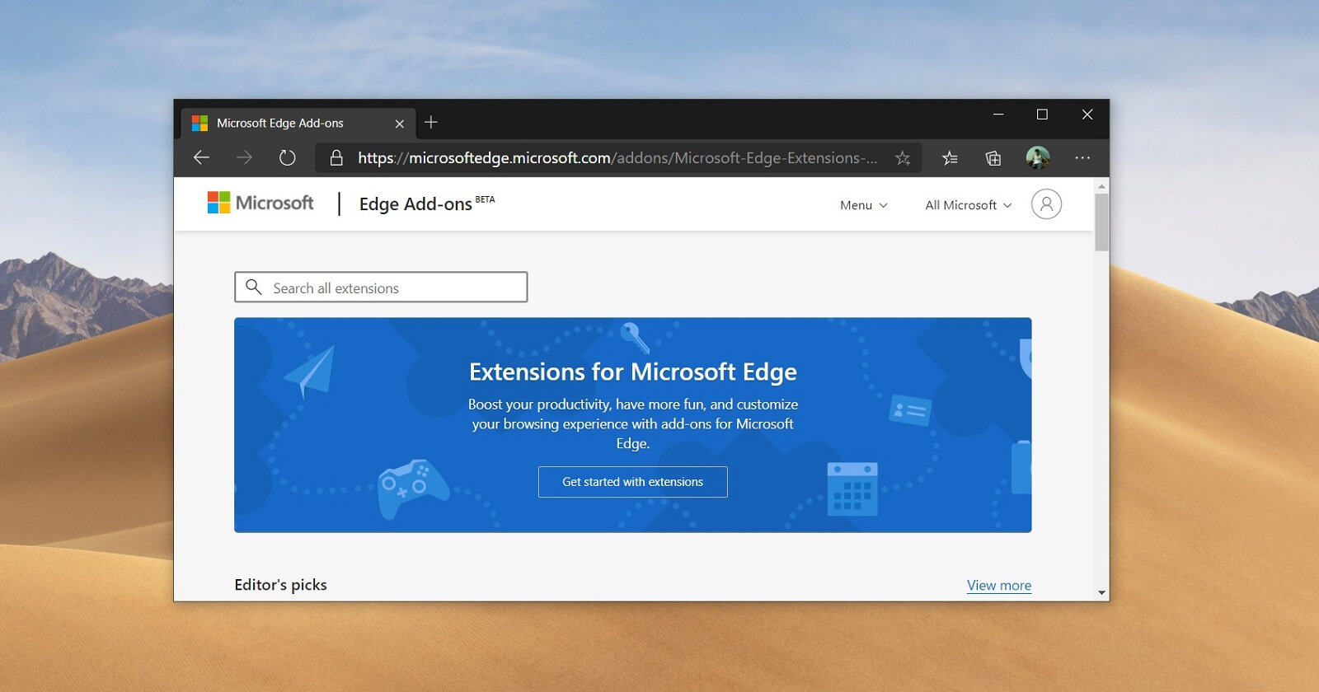Go back to the previous page
The image size is (1319, 692).
(201, 157)
